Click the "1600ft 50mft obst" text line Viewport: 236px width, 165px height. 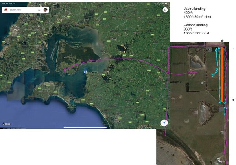(197, 17)
